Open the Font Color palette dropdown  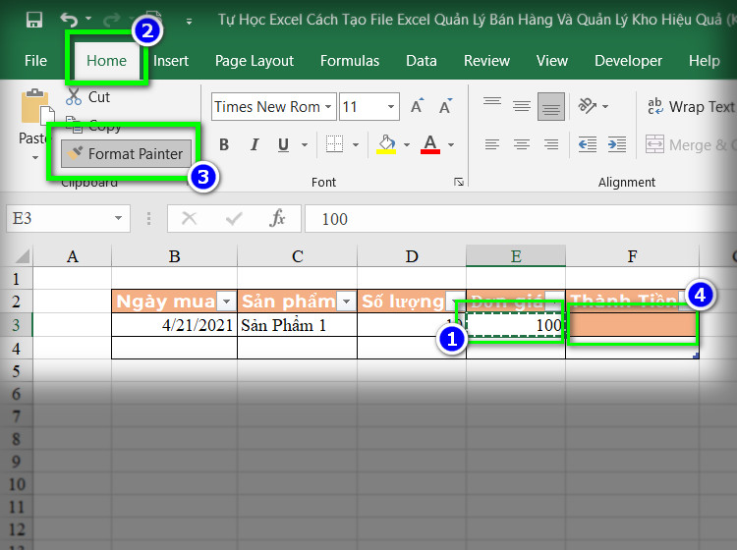point(451,144)
